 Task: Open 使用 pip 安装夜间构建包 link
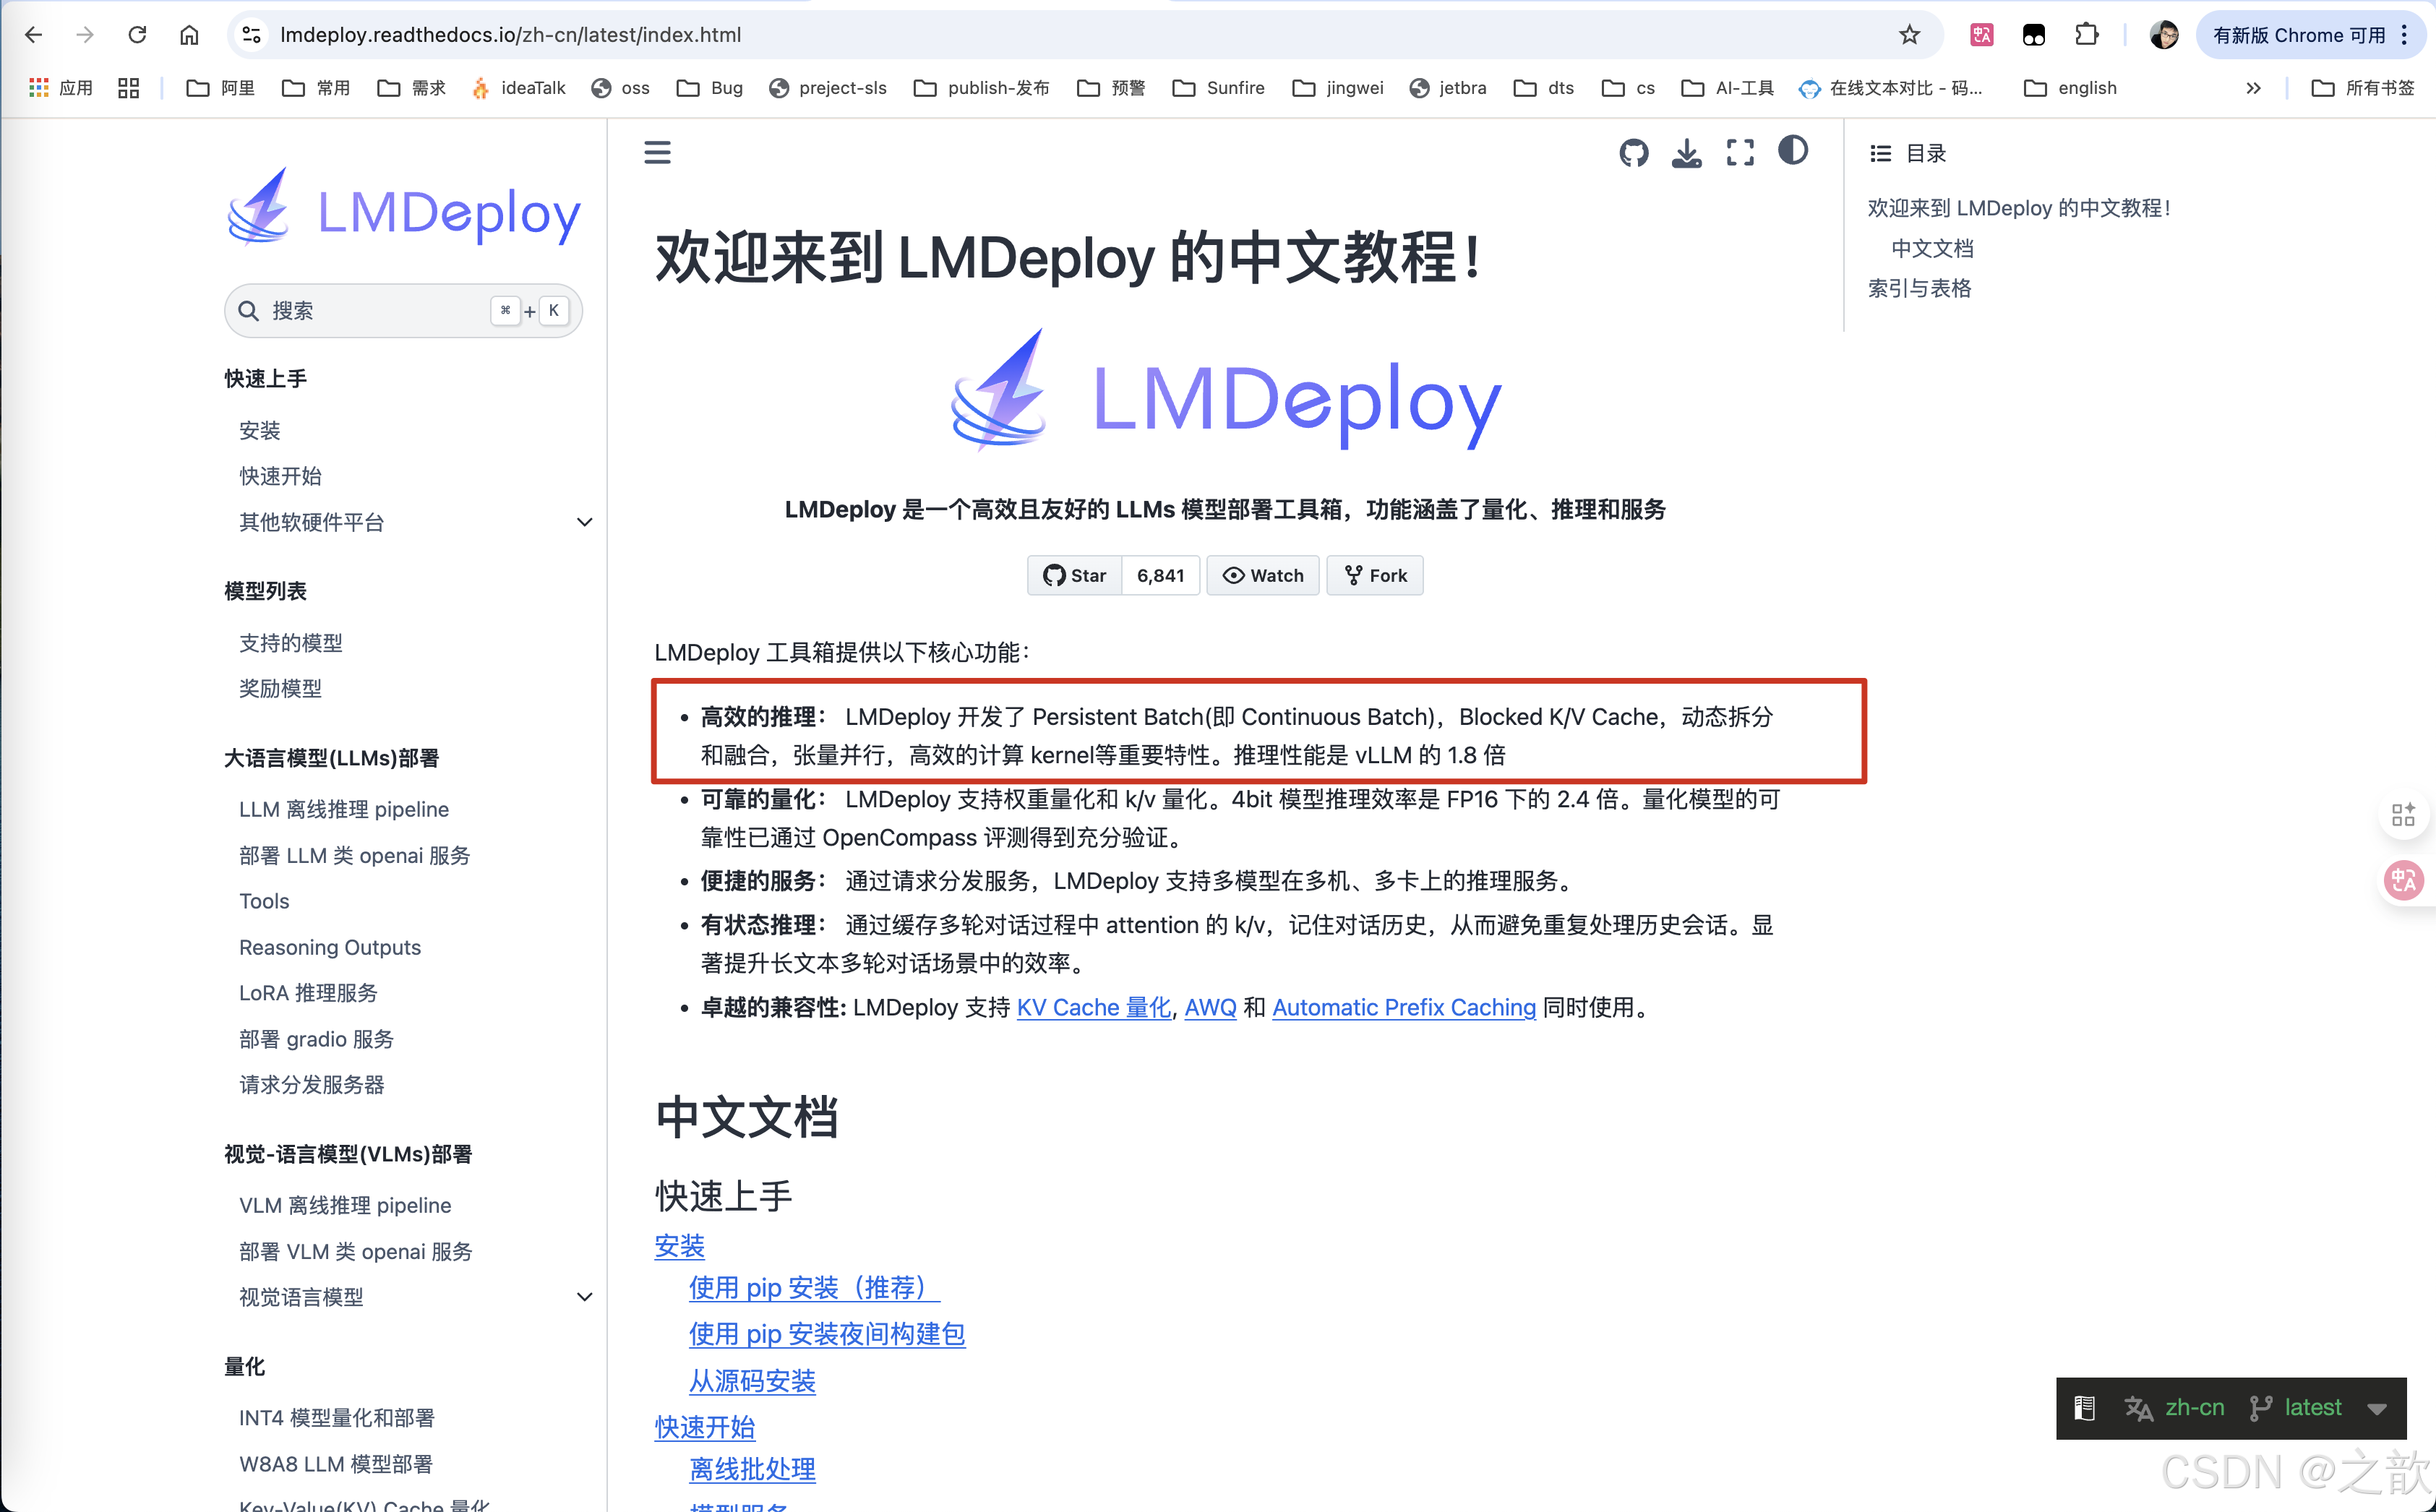click(x=827, y=1334)
